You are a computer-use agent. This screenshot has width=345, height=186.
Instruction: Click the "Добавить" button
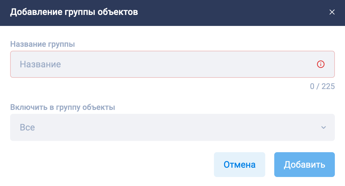coord(304,165)
